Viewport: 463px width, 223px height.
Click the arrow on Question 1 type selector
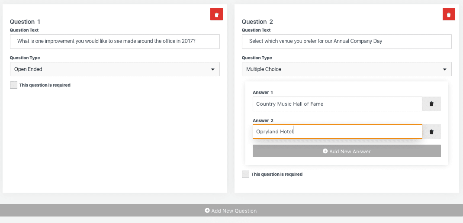pos(212,69)
